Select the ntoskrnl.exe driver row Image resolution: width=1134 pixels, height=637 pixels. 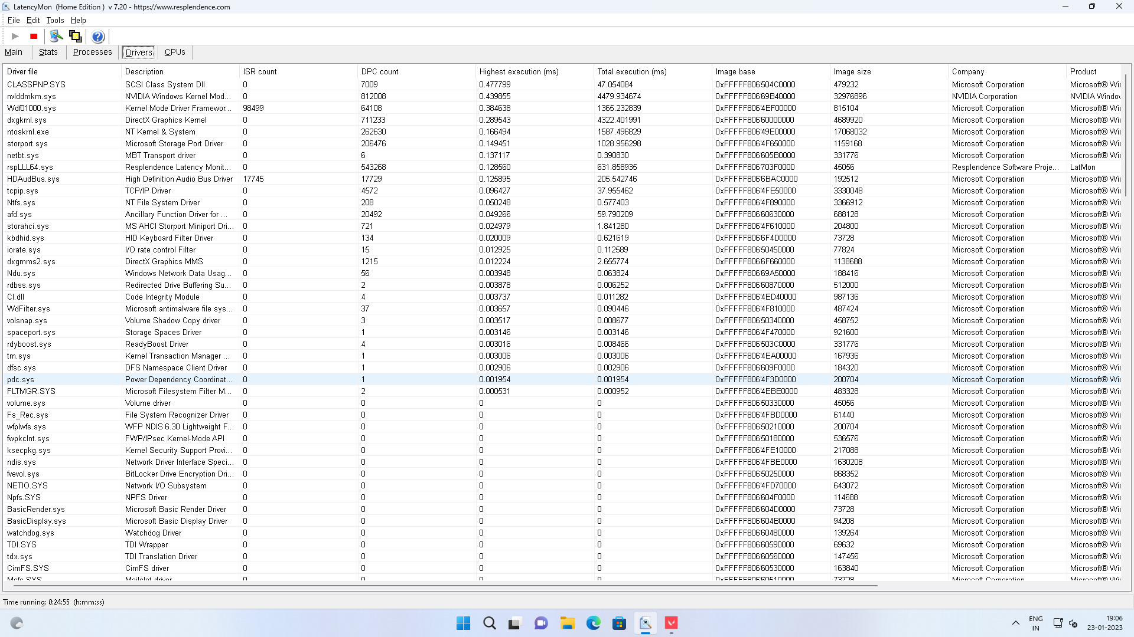pos(562,132)
